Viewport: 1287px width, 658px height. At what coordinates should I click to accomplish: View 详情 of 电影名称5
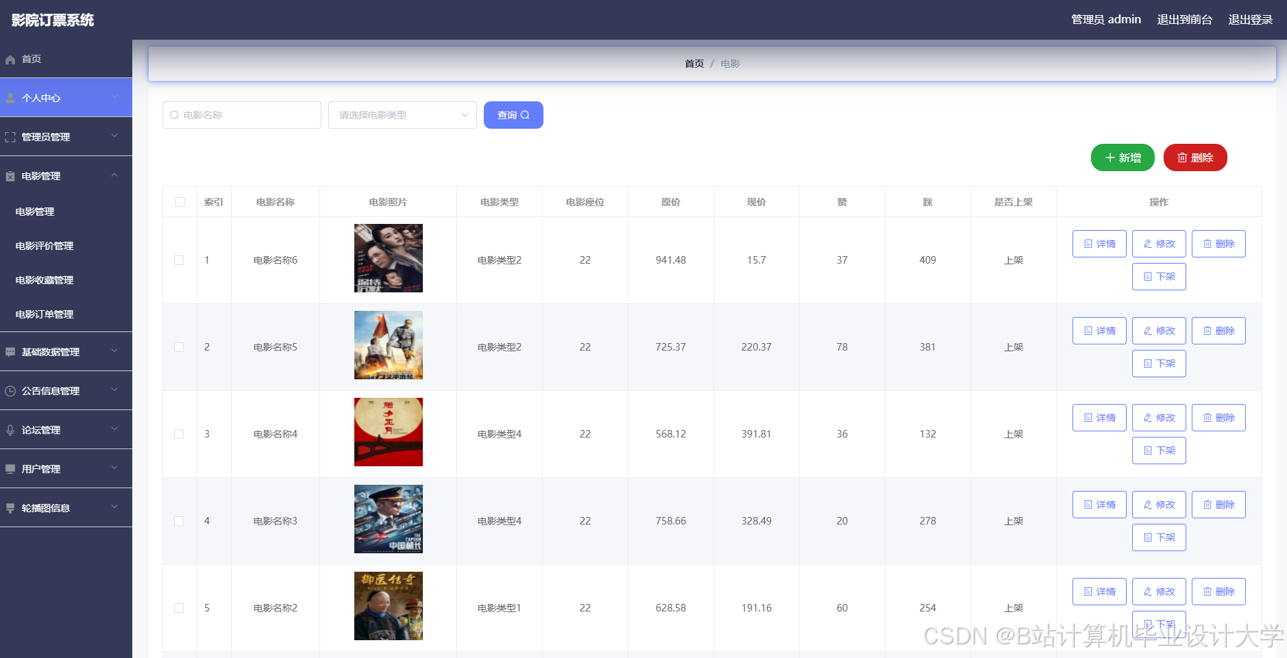click(1099, 331)
